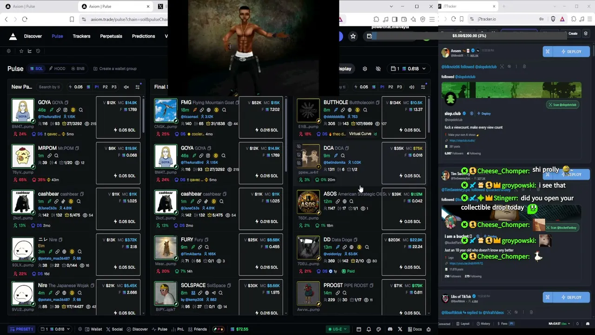Click the PRESET 1 button in footer
The image size is (595, 335).
tap(21, 329)
